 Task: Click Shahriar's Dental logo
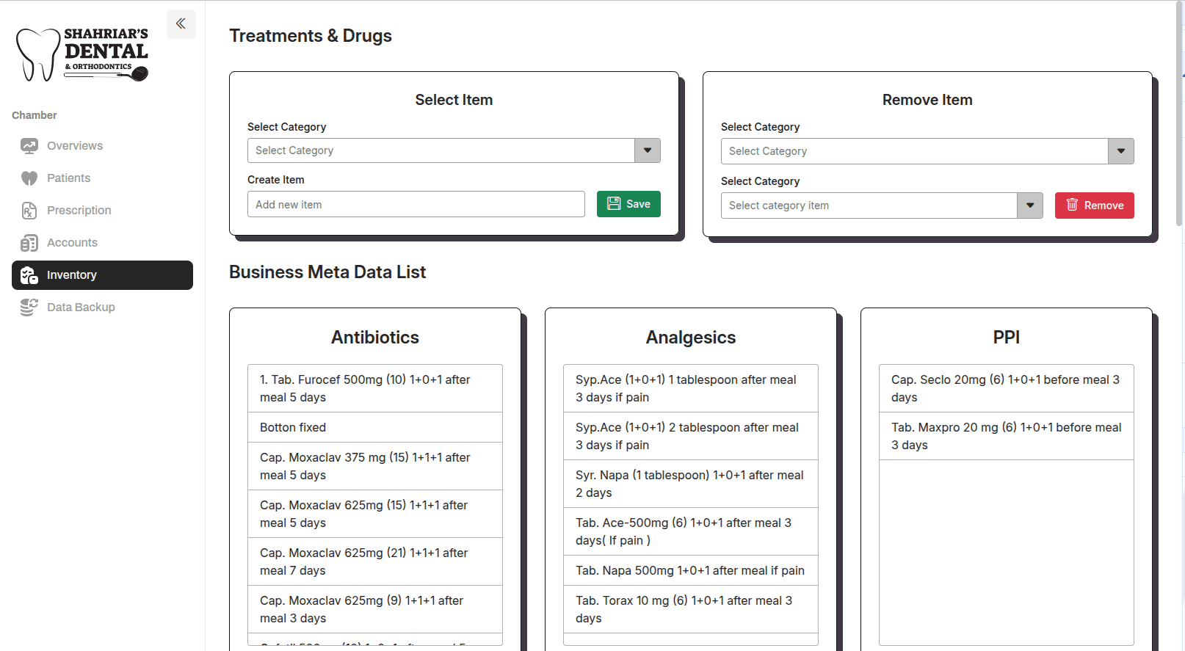tap(82, 54)
